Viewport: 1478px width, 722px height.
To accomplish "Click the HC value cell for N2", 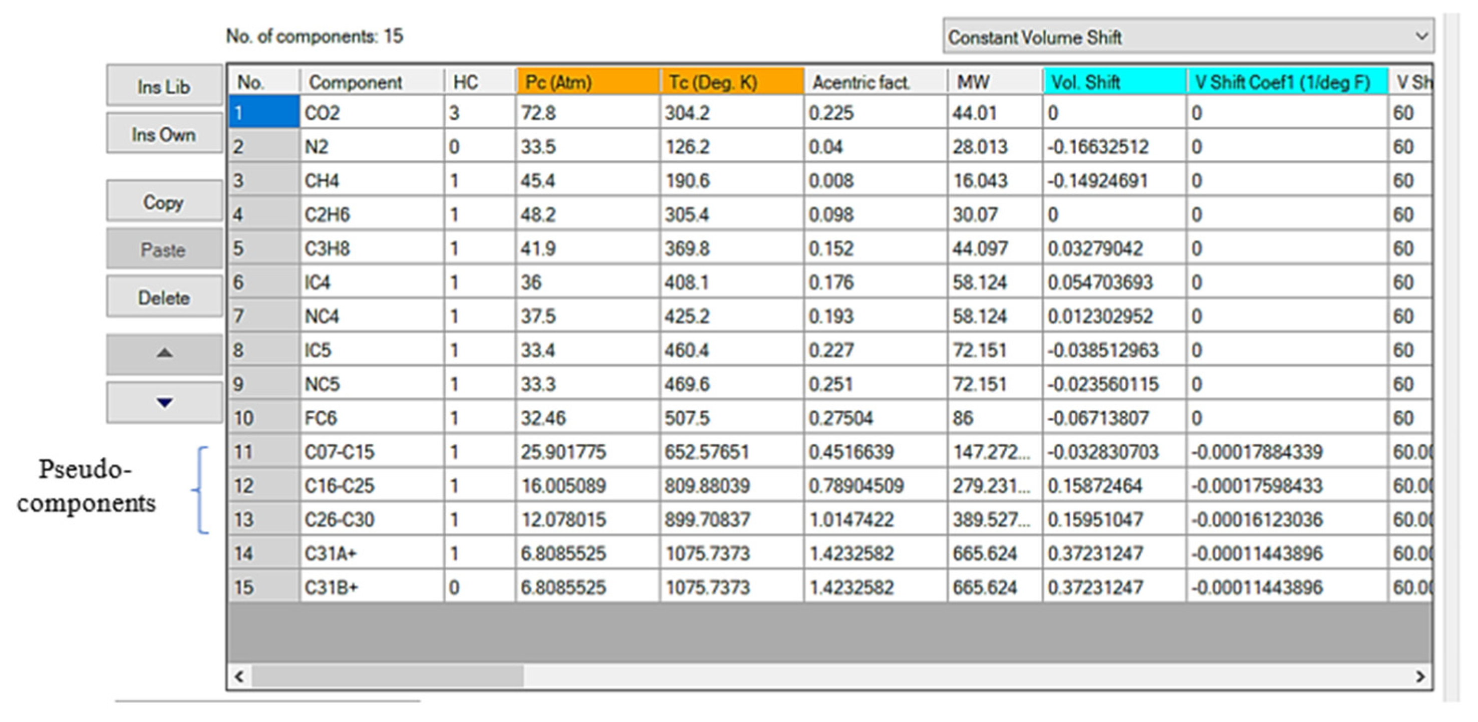I will (479, 146).
